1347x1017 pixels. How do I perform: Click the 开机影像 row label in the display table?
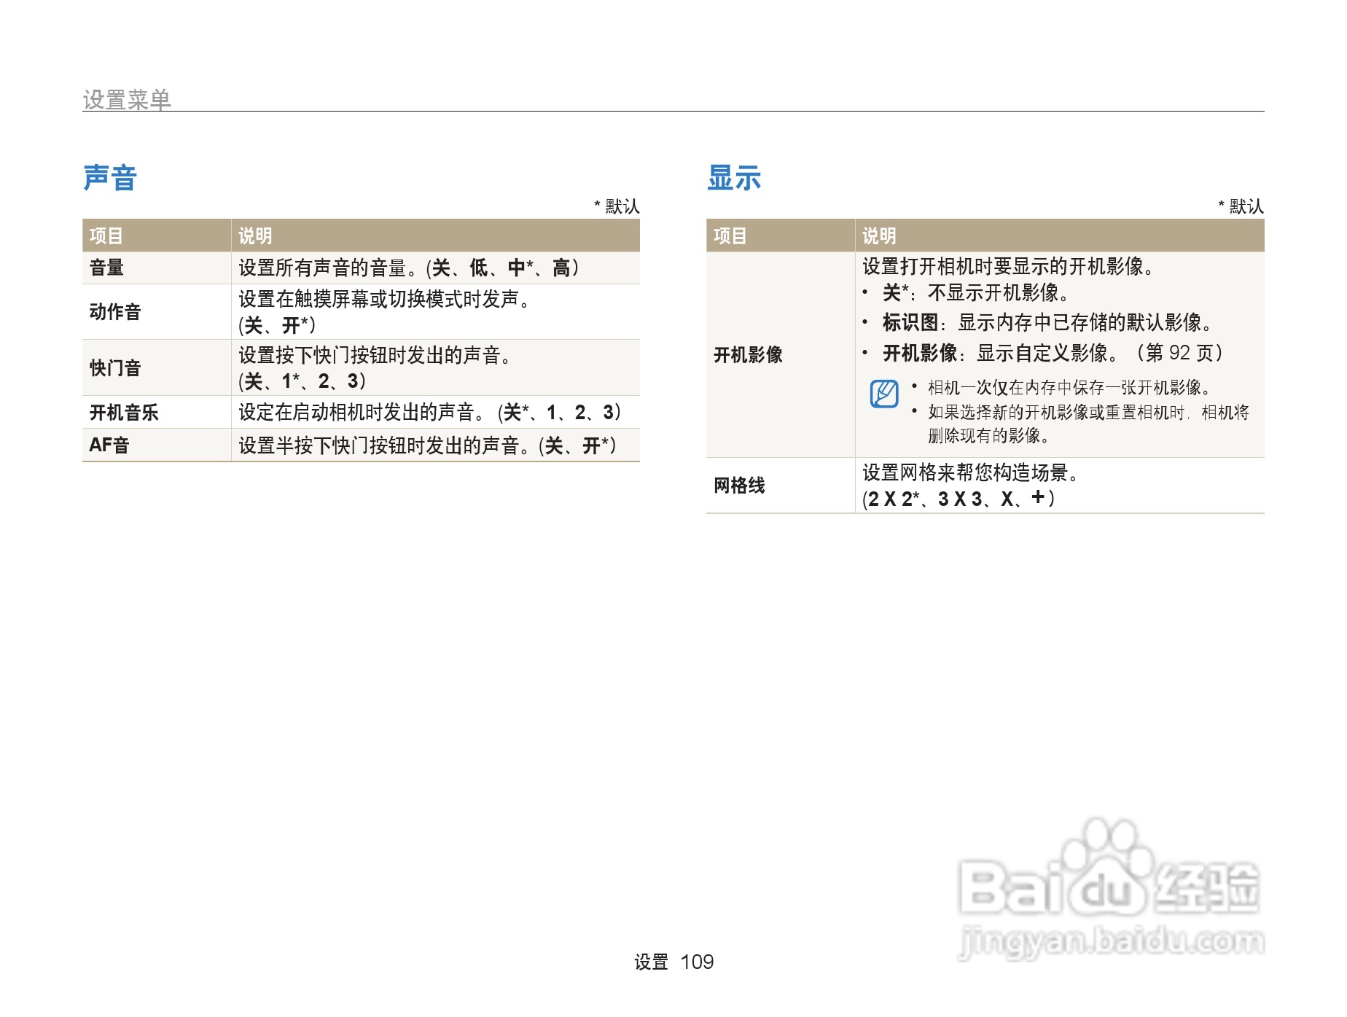coord(748,355)
